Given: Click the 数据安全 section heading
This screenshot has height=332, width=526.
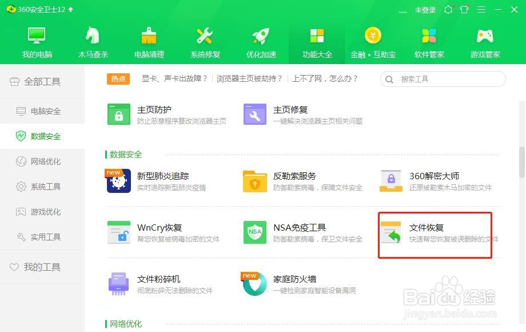Looking at the screenshot, I should point(125,155).
